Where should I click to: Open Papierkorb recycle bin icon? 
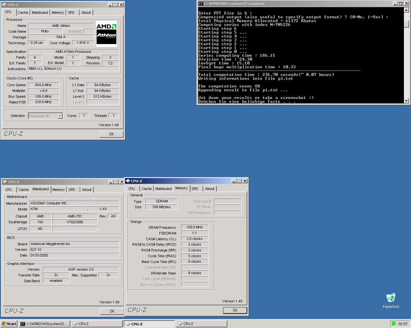(x=391, y=298)
